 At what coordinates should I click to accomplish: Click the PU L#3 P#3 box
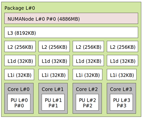click(x=121, y=102)
